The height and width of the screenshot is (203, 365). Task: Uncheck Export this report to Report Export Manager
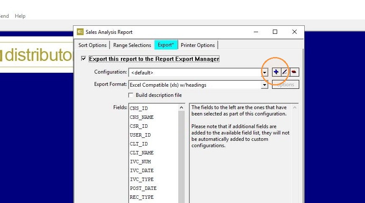point(84,58)
